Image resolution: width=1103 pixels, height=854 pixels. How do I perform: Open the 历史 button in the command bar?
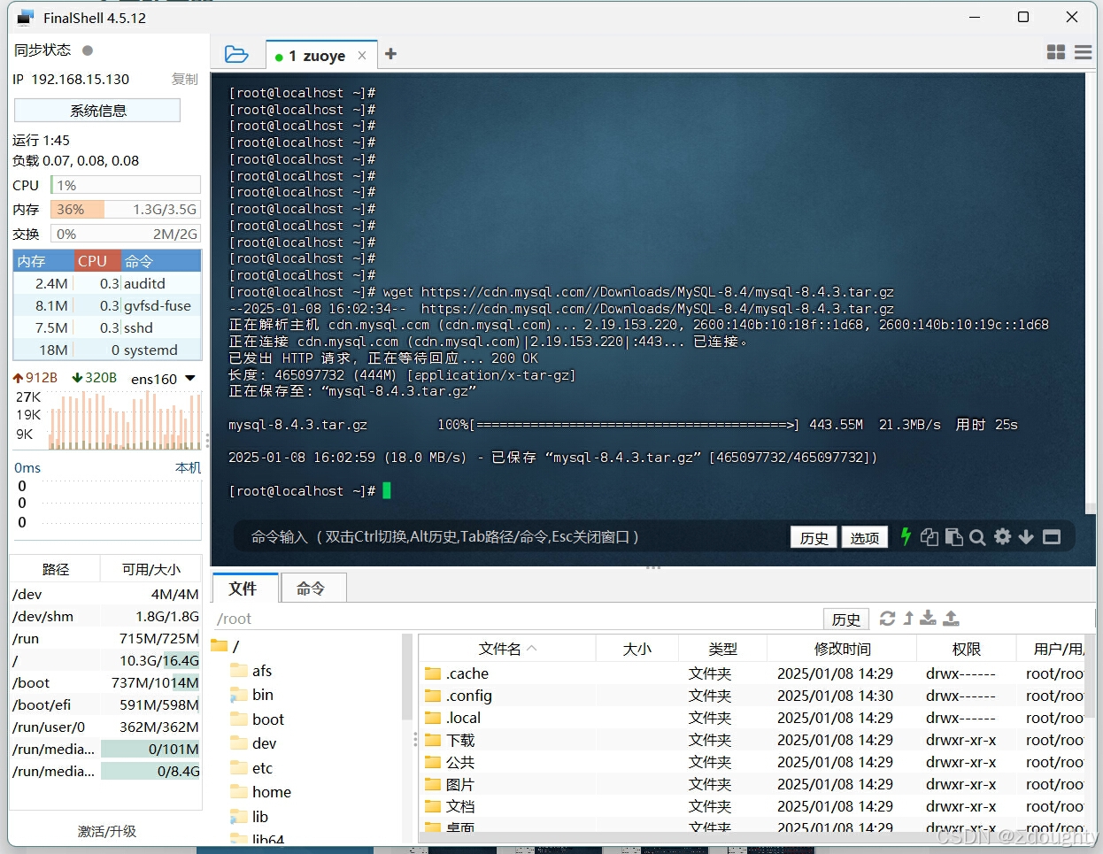(x=814, y=537)
